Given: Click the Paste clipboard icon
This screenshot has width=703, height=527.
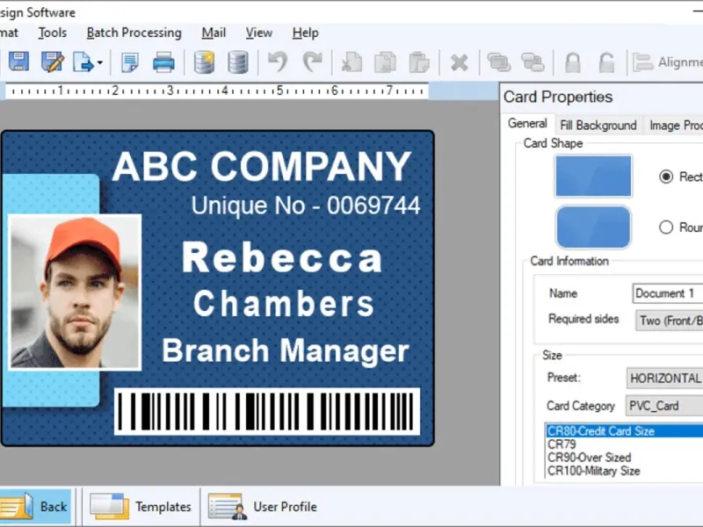Looking at the screenshot, I should 419,62.
